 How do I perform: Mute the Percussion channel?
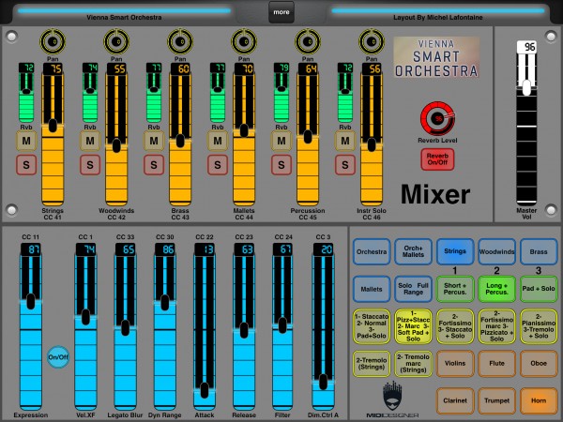[x=281, y=141]
